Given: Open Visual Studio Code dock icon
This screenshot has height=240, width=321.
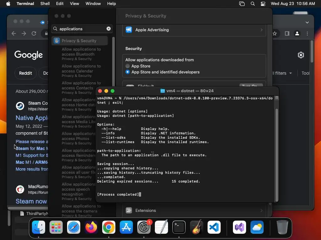Looking at the screenshot, I should pos(214,227).
